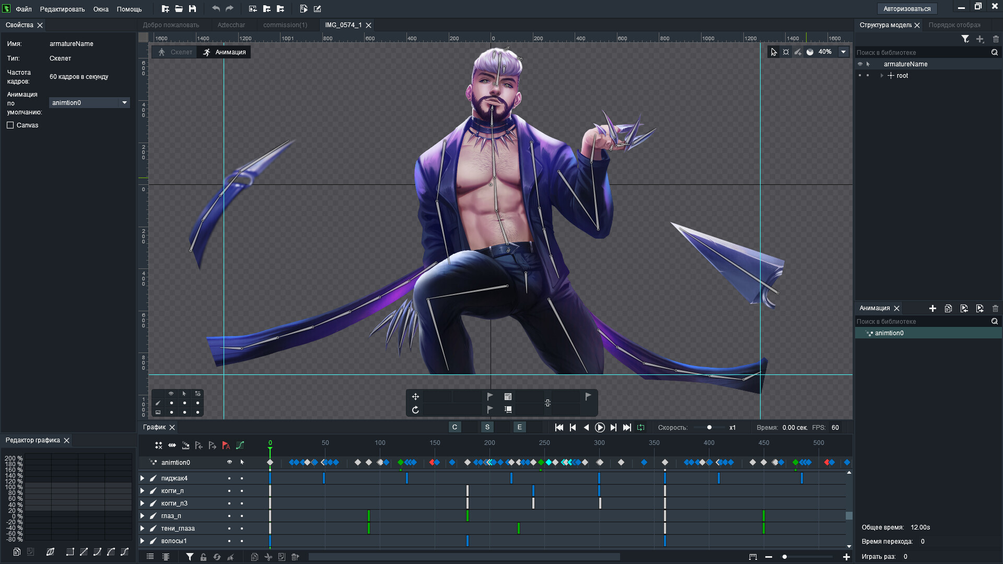Expand the root bone in tree
Image resolution: width=1003 pixels, height=564 pixels.
coord(882,76)
